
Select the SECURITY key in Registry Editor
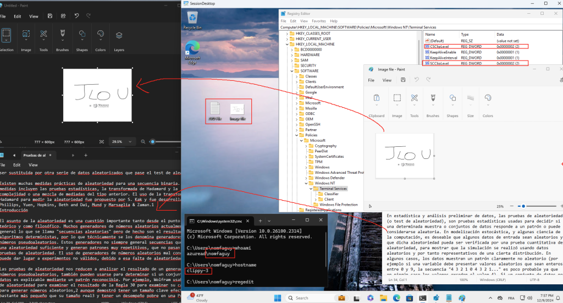point(308,65)
